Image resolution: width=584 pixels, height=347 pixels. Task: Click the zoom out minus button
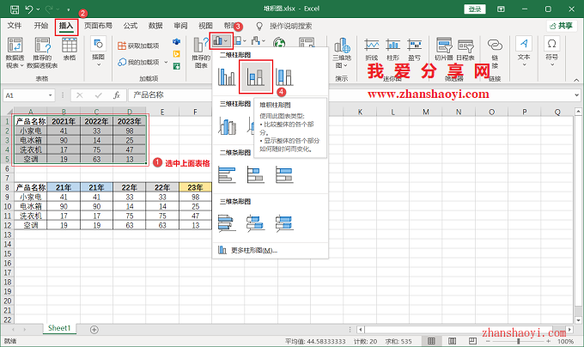click(488, 341)
